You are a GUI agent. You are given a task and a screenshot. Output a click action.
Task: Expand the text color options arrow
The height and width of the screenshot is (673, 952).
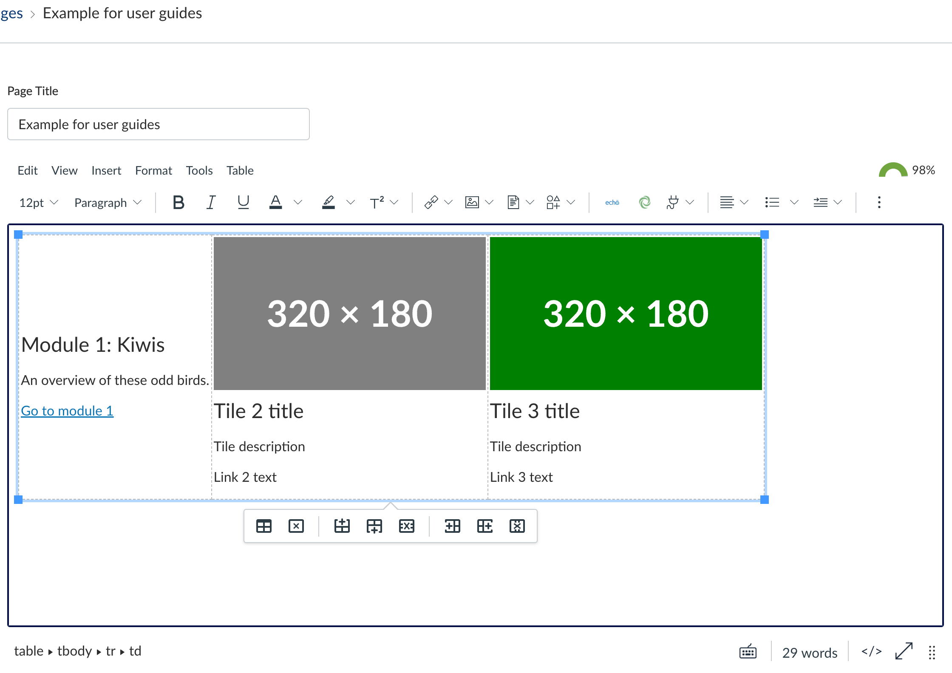[x=298, y=203]
